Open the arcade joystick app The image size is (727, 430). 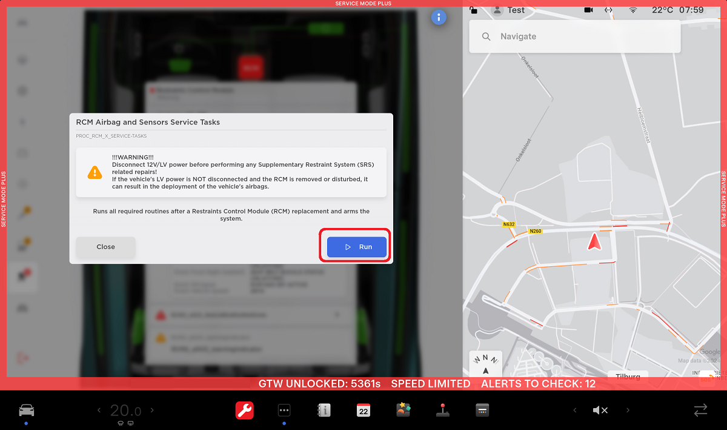[443, 411]
